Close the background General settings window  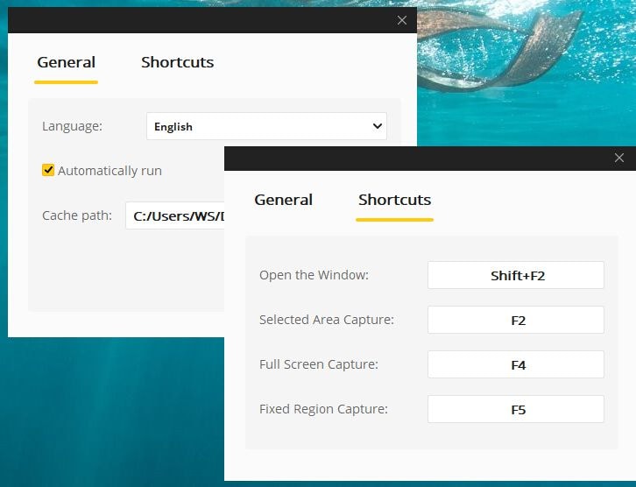click(402, 20)
